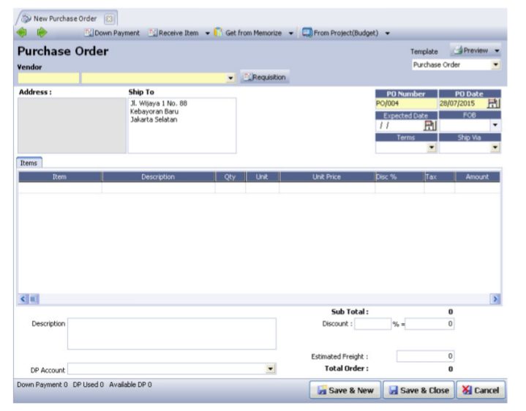
Task: Click From Project(Budget) toolbar button
Action: (x=340, y=33)
